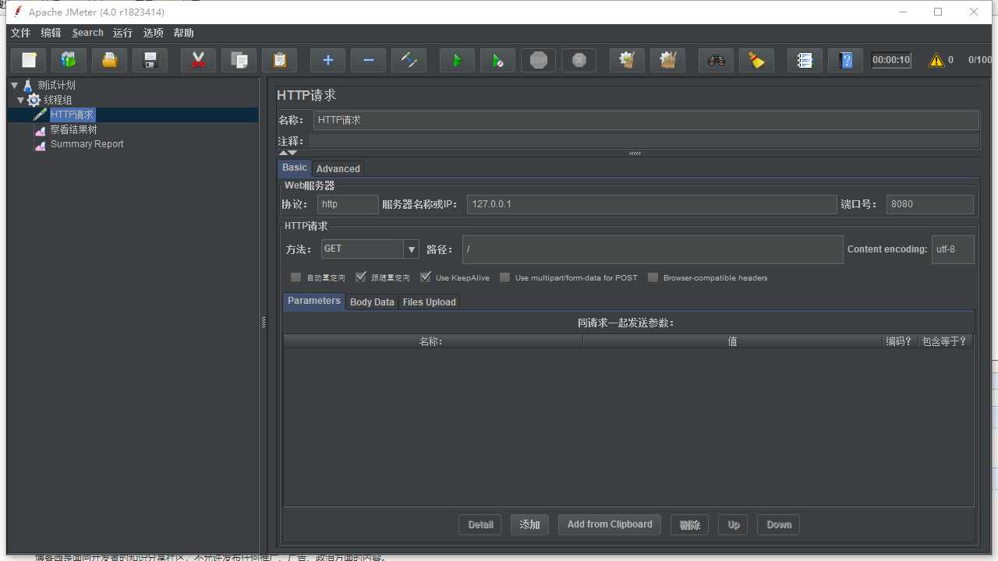Click the Help question mark icon

pos(845,60)
